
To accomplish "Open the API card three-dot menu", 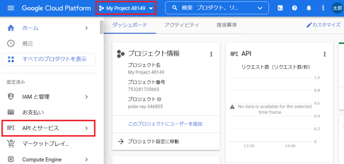I will tap(325, 54).
